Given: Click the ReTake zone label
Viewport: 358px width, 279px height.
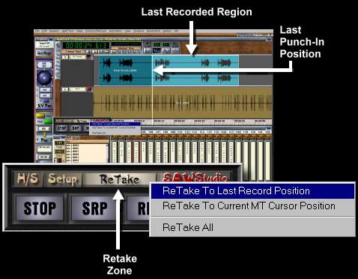Looking at the screenshot, I should tap(119, 179).
